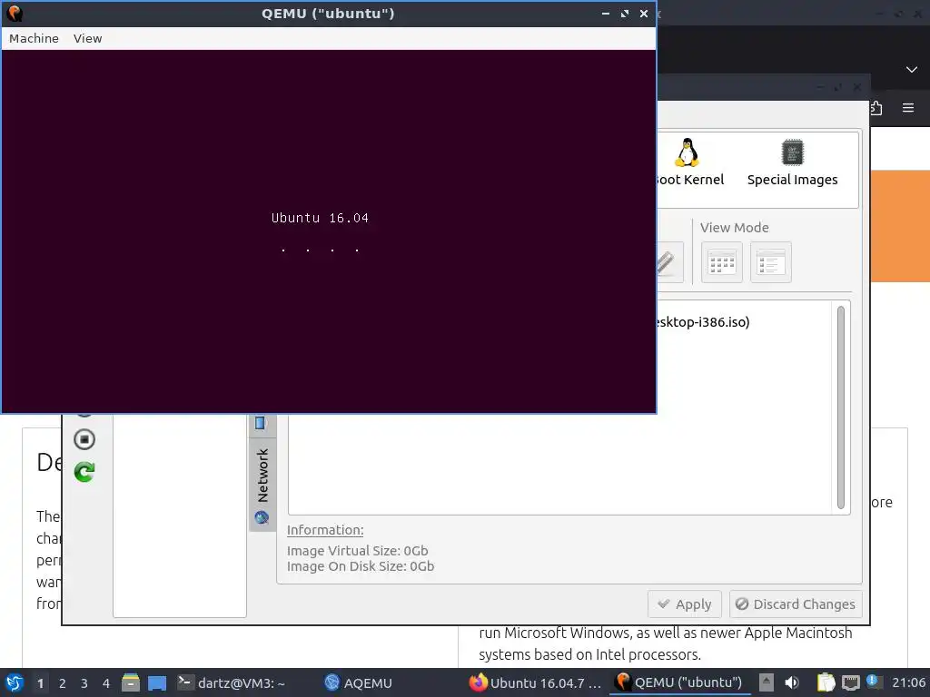Switch AQEMU view mode to list
930x697 pixels.
[x=770, y=262]
